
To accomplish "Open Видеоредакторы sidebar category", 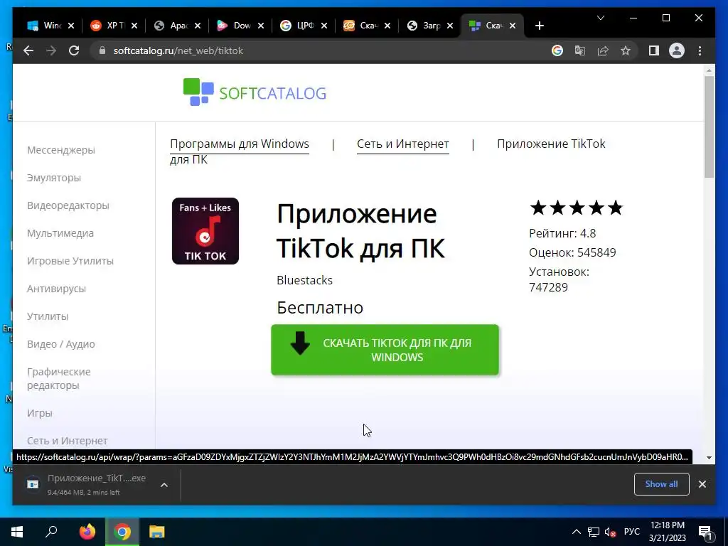I will (68, 205).
